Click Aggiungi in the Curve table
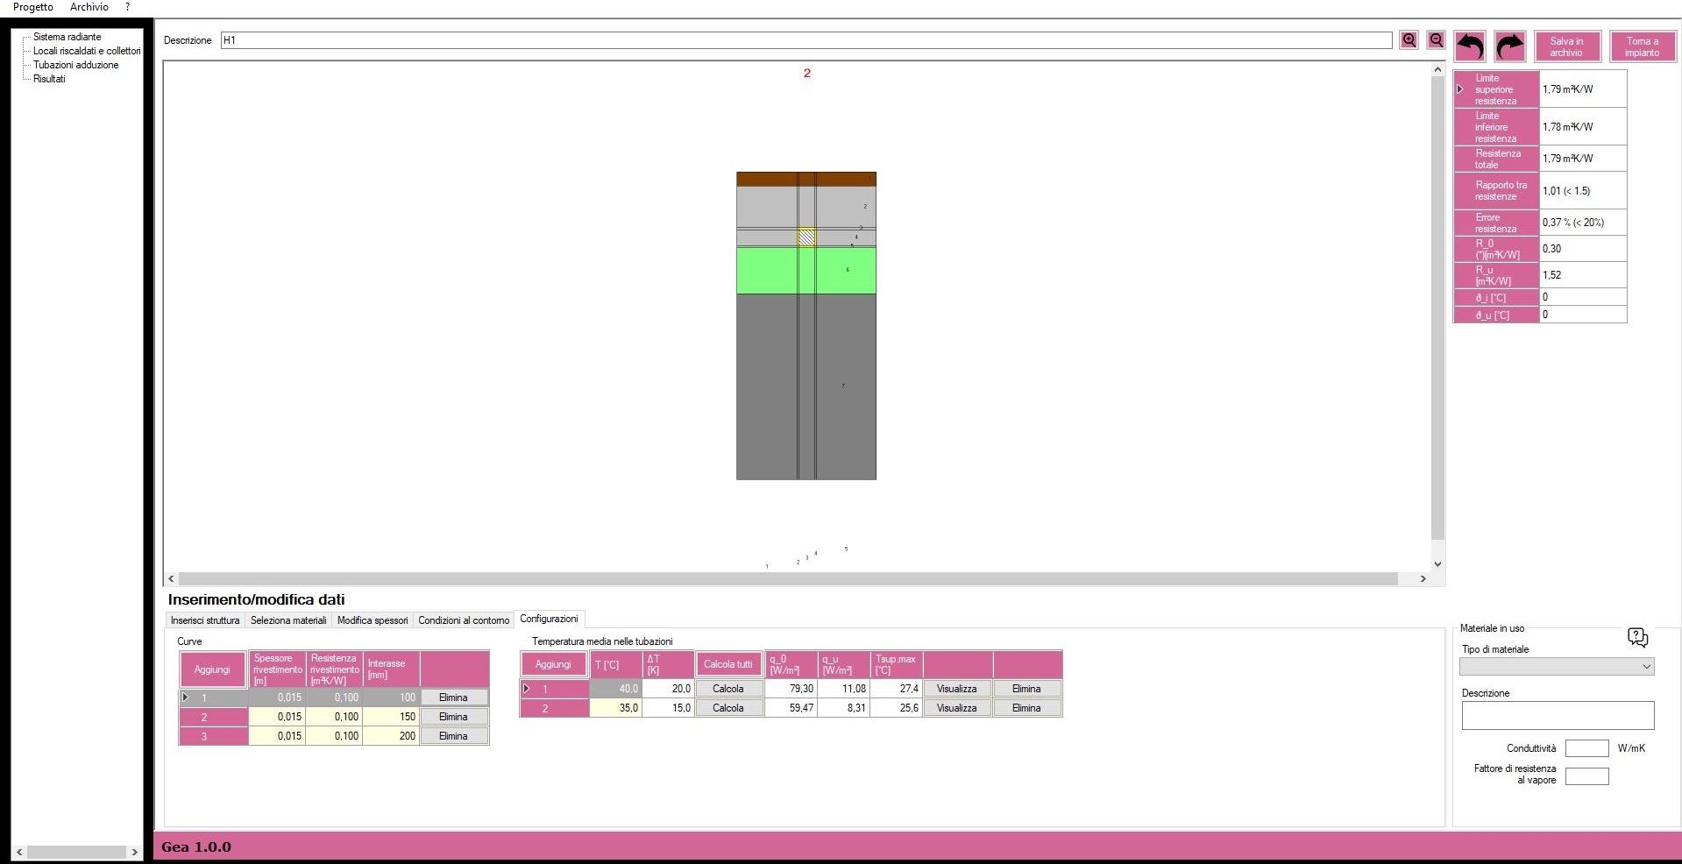The image size is (1682, 864). tap(212, 669)
